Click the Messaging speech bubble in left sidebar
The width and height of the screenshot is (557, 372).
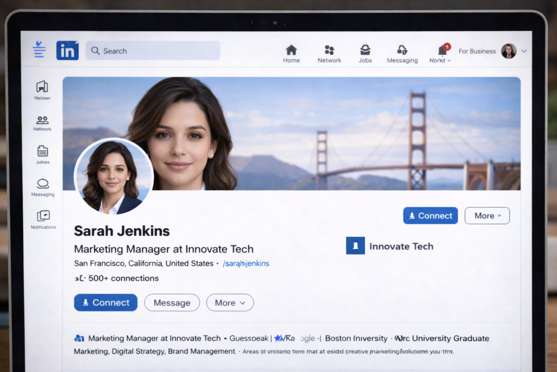click(x=42, y=184)
